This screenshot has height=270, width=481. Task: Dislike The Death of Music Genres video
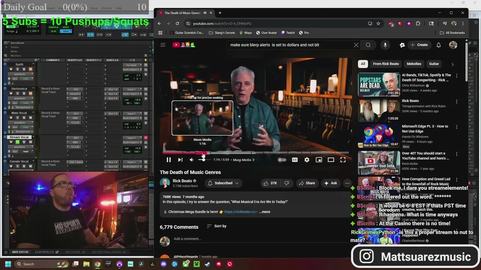287,183
